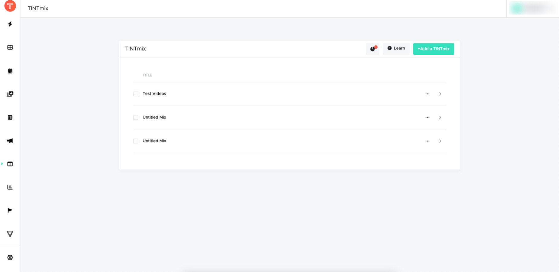
Task: Open the lightning bolt sidebar icon
Action: (x=10, y=24)
